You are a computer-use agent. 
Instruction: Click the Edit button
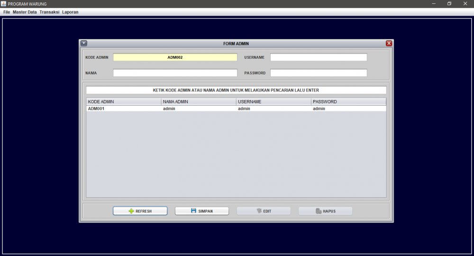point(264,211)
